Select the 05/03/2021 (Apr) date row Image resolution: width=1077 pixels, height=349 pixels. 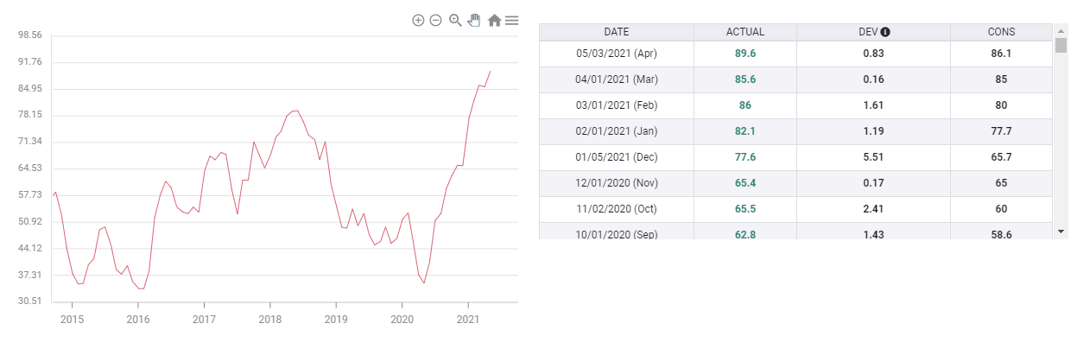[617, 54]
